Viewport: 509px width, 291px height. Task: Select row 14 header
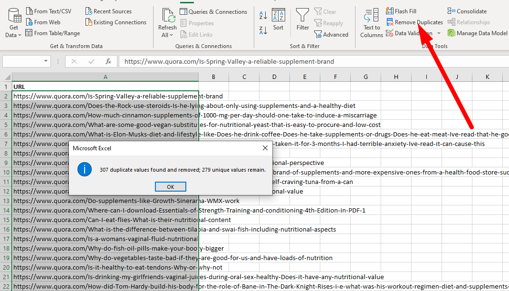(6, 211)
